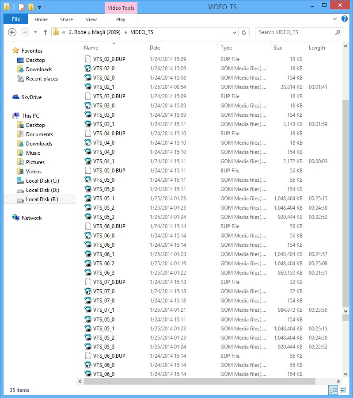The width and height of the screenshot is (353, 398).
Task: Switch to Large icons view layout
Action: pyautogui.click(x=342, y=390)
